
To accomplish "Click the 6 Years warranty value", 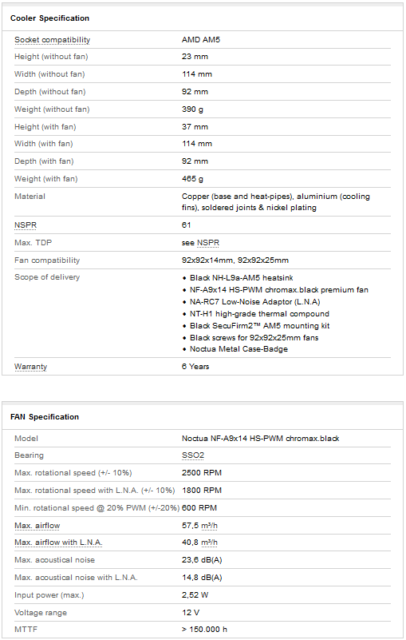I will 195,367.
